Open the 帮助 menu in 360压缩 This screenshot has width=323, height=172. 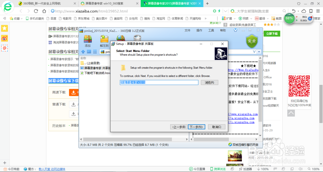pyautogui.click(x=223, y=30)
